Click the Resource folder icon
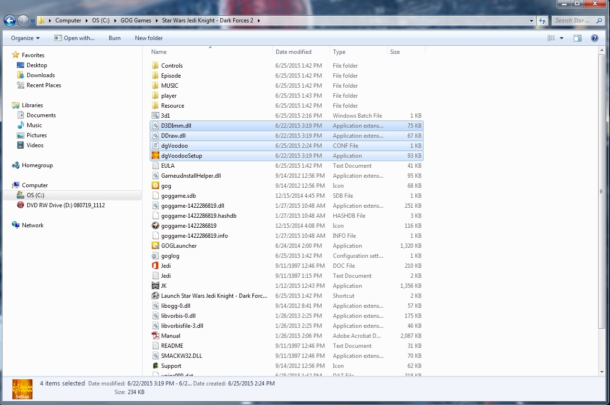610x405 pixels. [155, 106]
